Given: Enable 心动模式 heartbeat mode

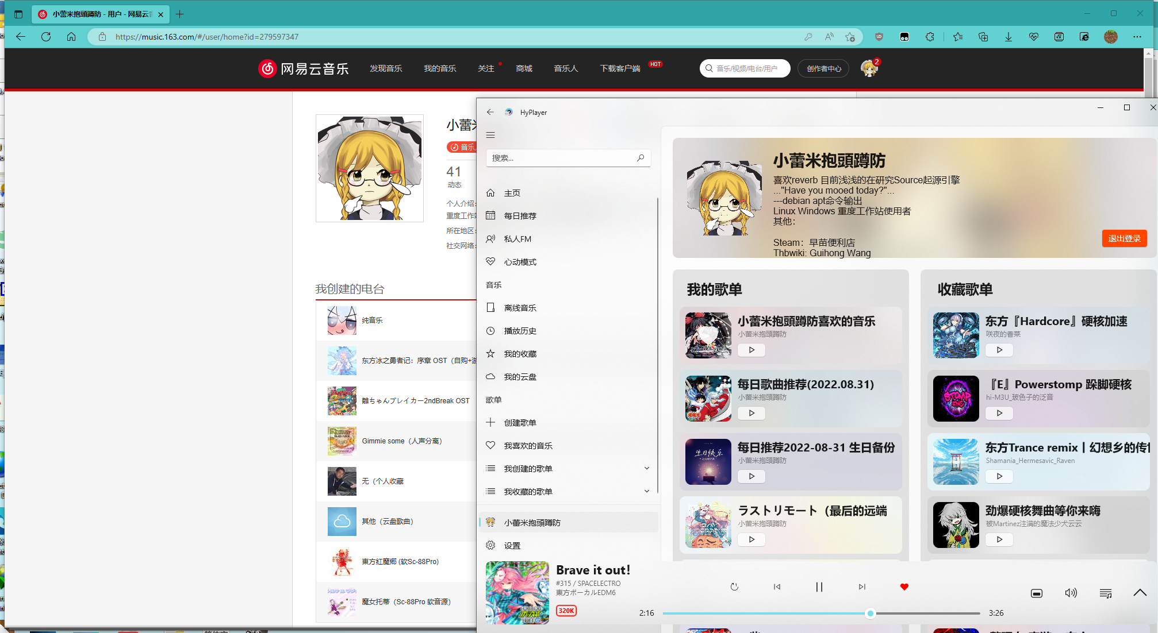Looking at the screenshot, I should [520, 261].
